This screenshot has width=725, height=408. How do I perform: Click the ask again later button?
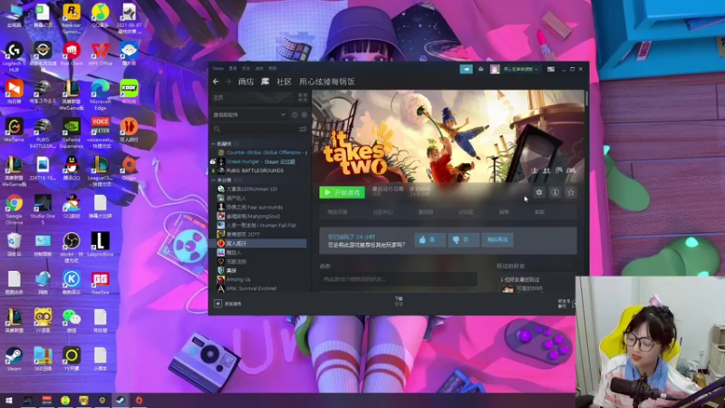point(497,239)
